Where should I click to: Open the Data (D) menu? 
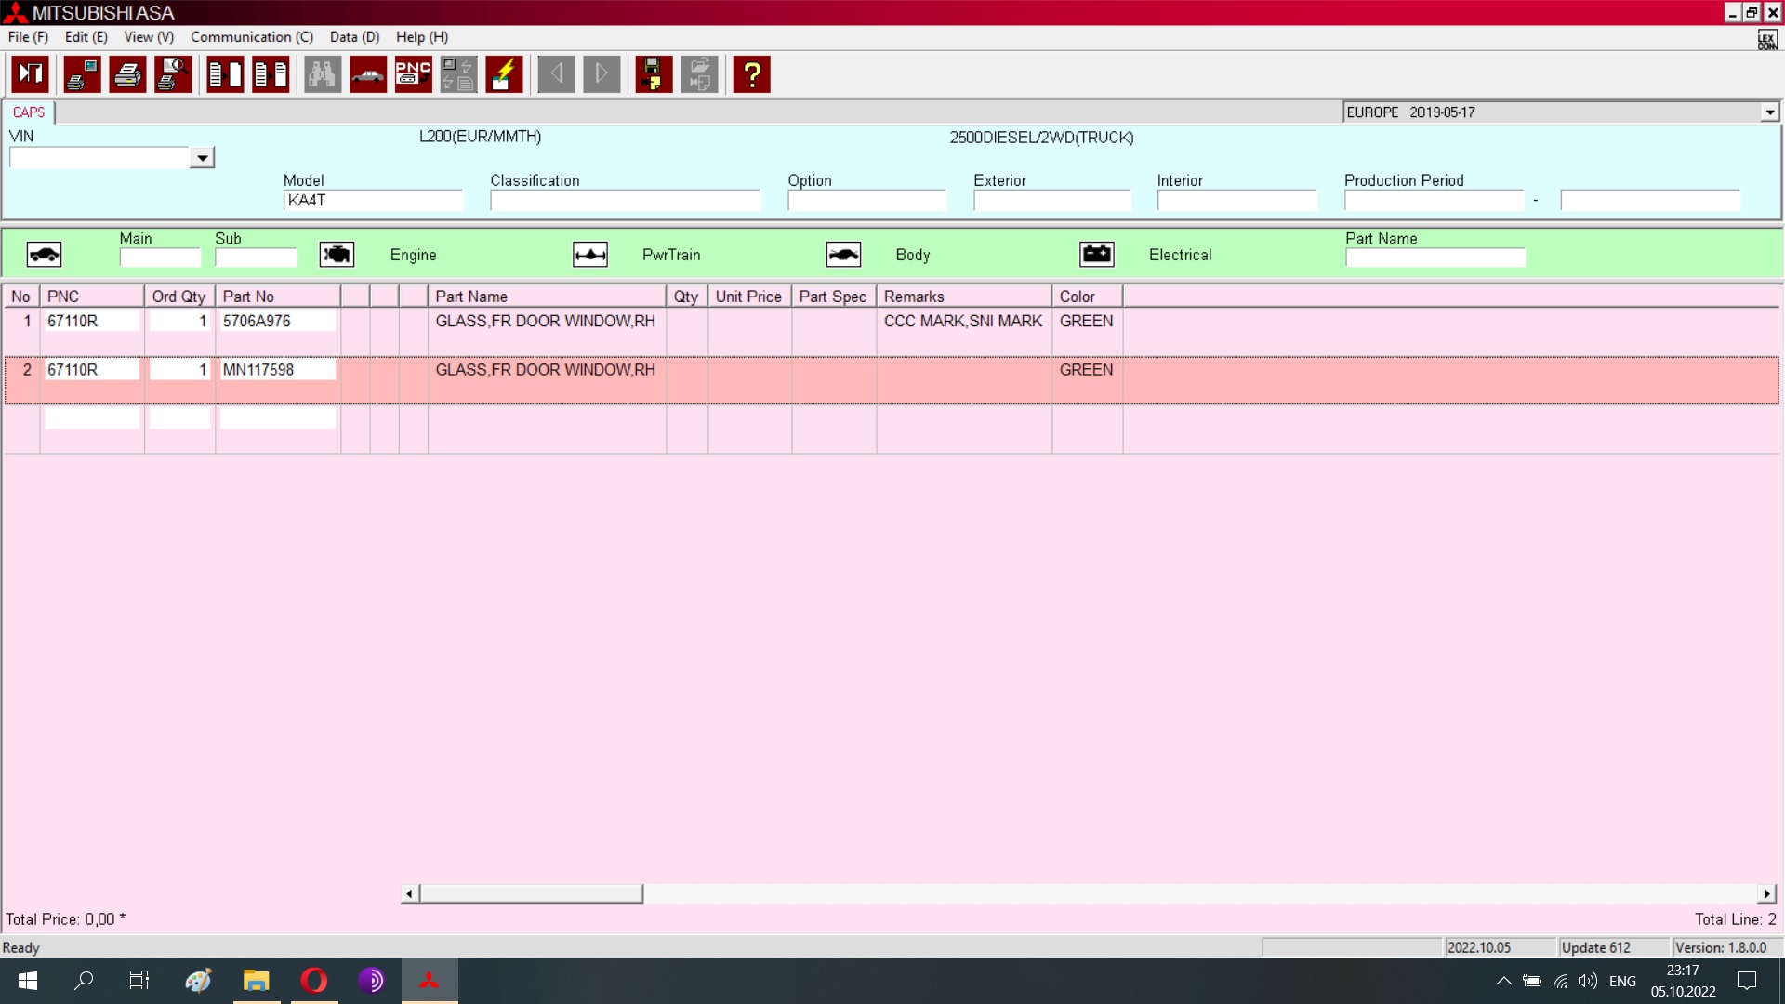pos(354,37)
